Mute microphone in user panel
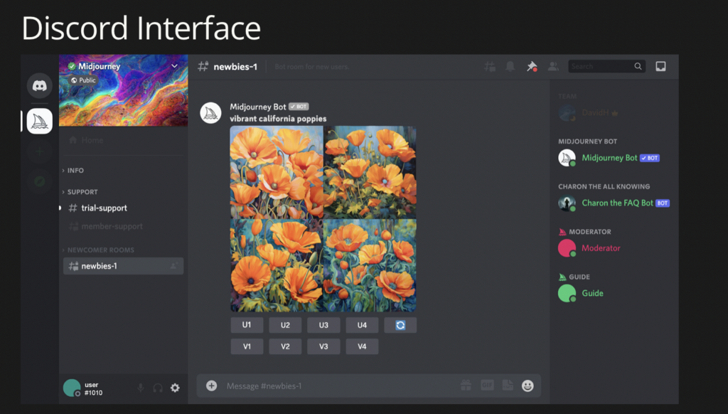This screenshot has width=728, height=414. pyautogui.click(x=140, y=388)
